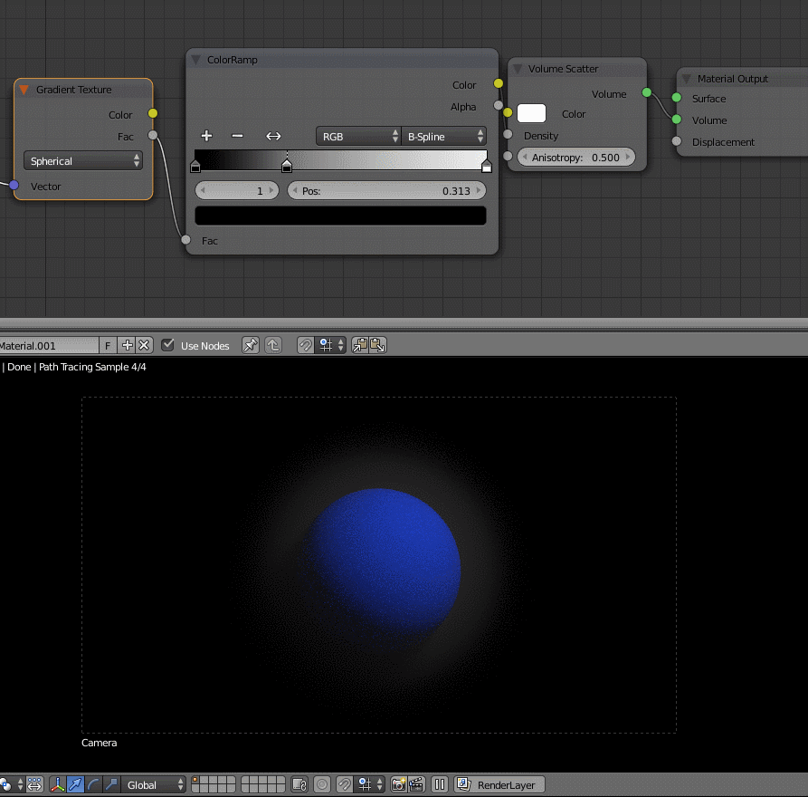Click the render animation film icon
Screen dimensions: 808x797
click(x=417, y=784)
